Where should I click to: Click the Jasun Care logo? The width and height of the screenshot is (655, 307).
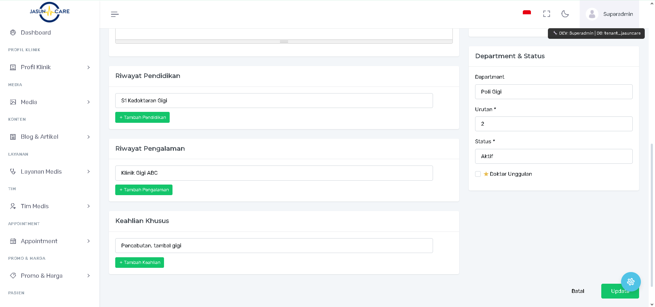(x=49, y=12)
